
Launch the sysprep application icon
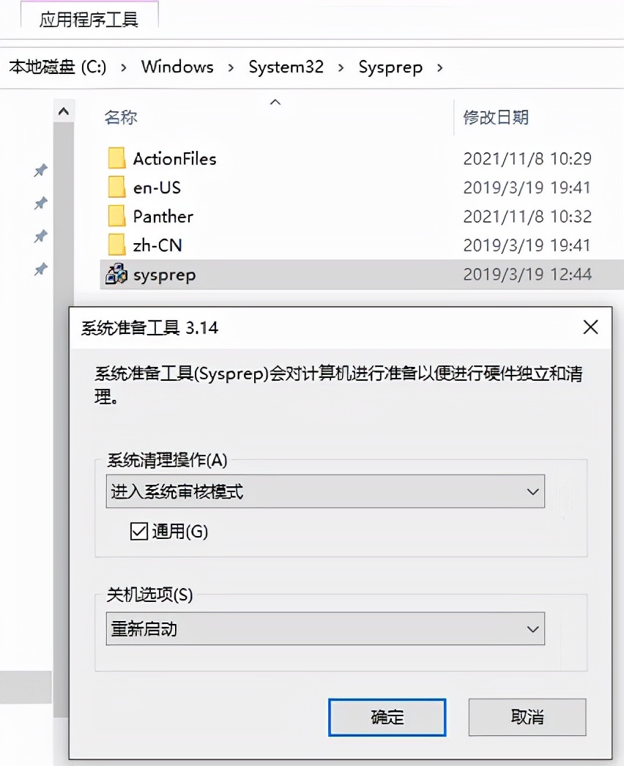pos(117,275)
